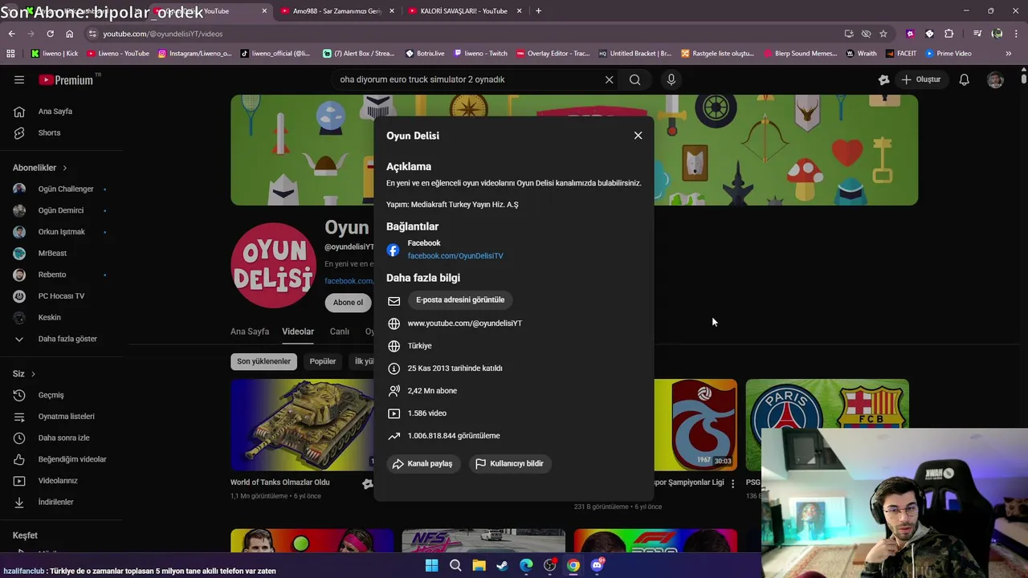
Task: Open the Prime Video bookmark
Action: coord(948,54)
